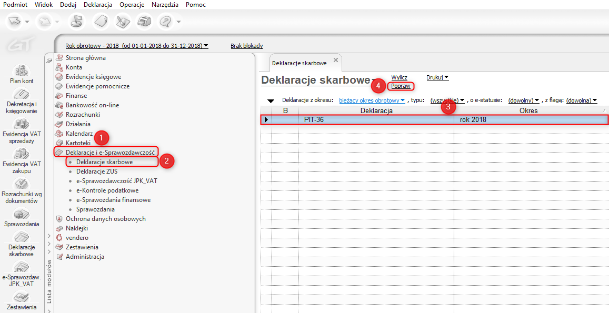Image resolution: width=609 pixels, height=313 pixels.
Task: Click Popraw link
Action: 401,86
